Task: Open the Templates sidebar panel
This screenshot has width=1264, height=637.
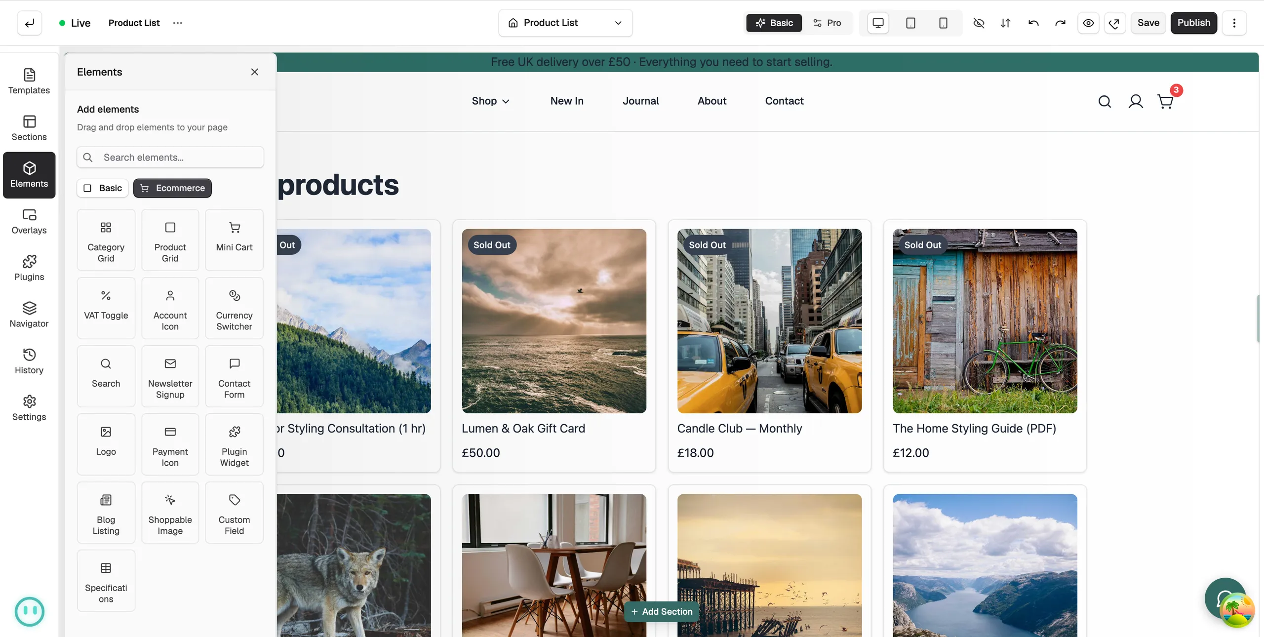Action: [x=29, y=81]
